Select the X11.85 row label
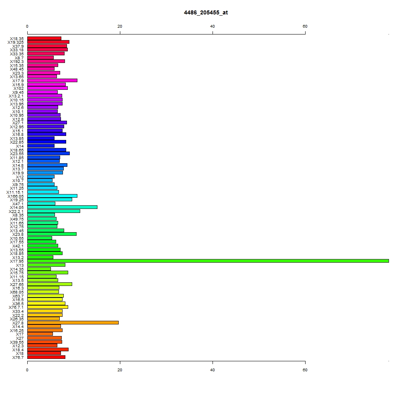Screen dimensions: 401x401 click(16, 158)
